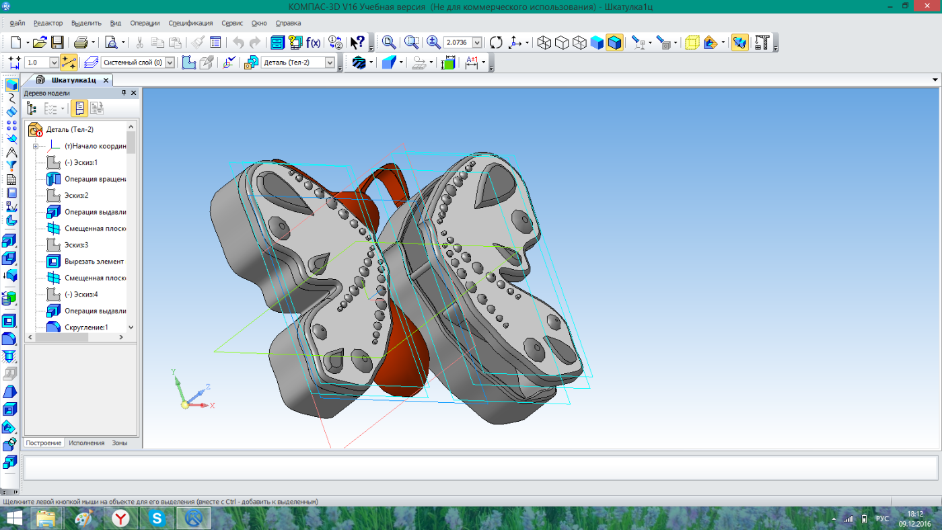Select Операция вращения in model tree
The image size is (942, 530).
95,179
